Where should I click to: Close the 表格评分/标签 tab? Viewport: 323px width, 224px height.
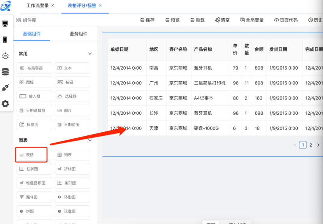point(100,5)
